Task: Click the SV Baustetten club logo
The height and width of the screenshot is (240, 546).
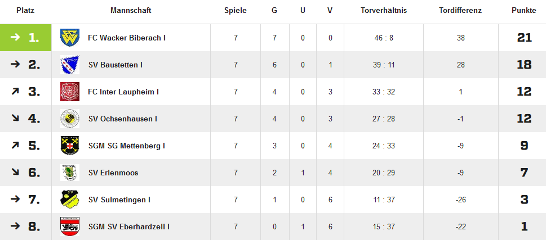Action: point(70,65)
